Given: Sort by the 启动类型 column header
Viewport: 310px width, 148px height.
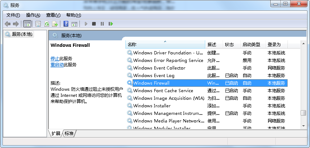Looking at the screenshot, I should click(253, 45).
